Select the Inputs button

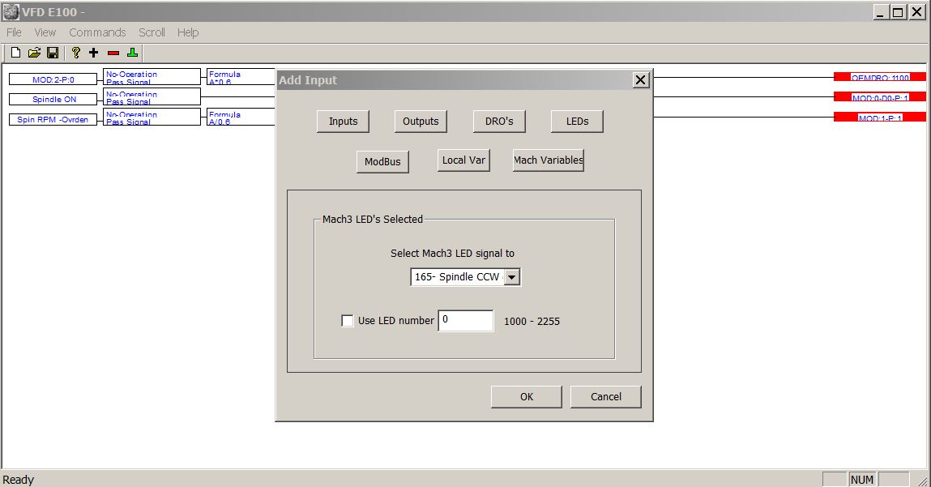[x=344, y=122]
